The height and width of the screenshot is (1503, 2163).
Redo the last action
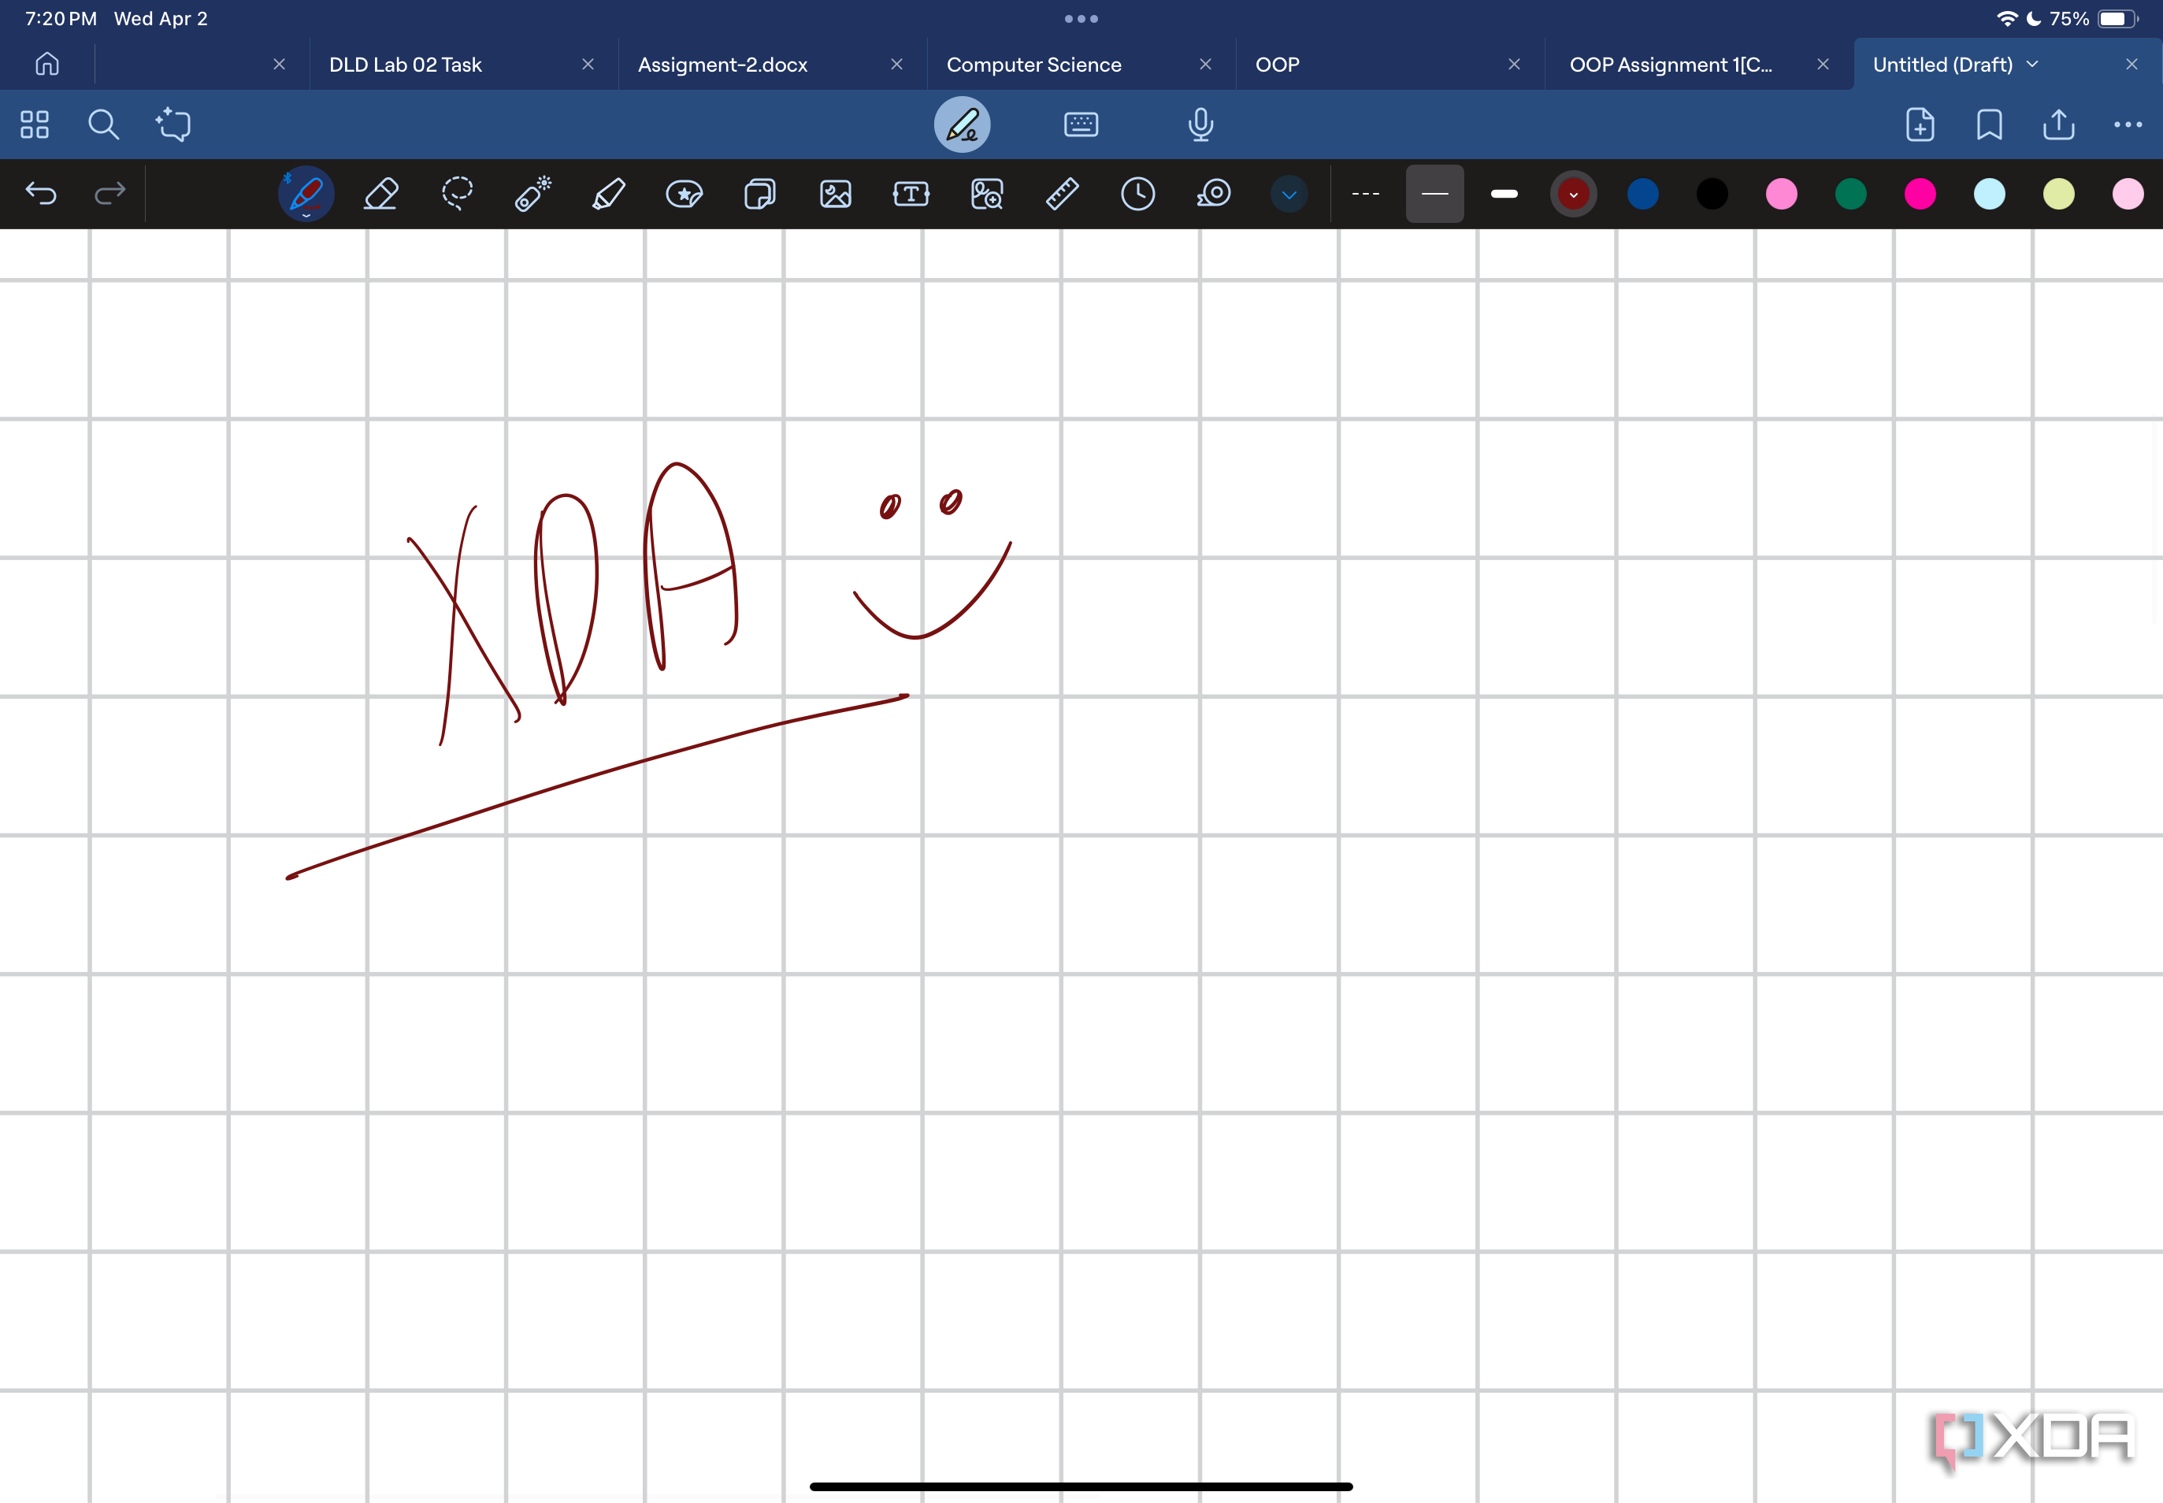[x=110, y=194]
